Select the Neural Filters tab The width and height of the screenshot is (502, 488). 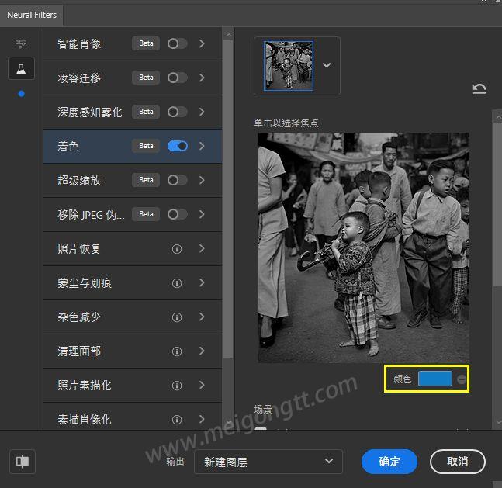32,15
